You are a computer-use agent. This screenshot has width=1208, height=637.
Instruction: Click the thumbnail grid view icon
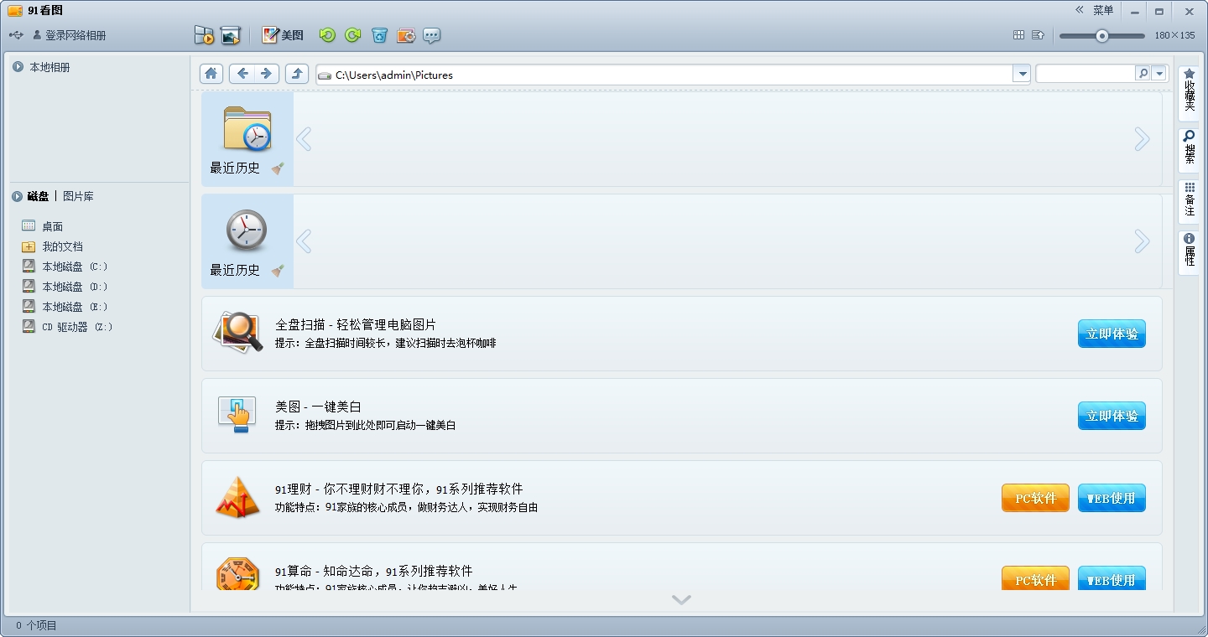coord(1018,35)
